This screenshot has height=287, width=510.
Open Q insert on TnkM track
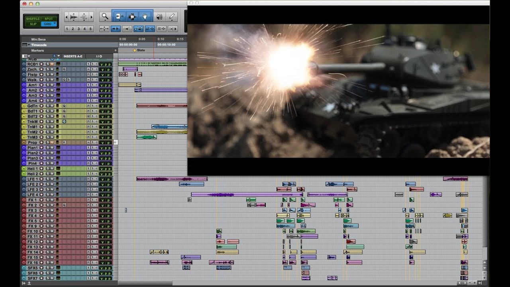pyautogui.click(x=64, y=122)
